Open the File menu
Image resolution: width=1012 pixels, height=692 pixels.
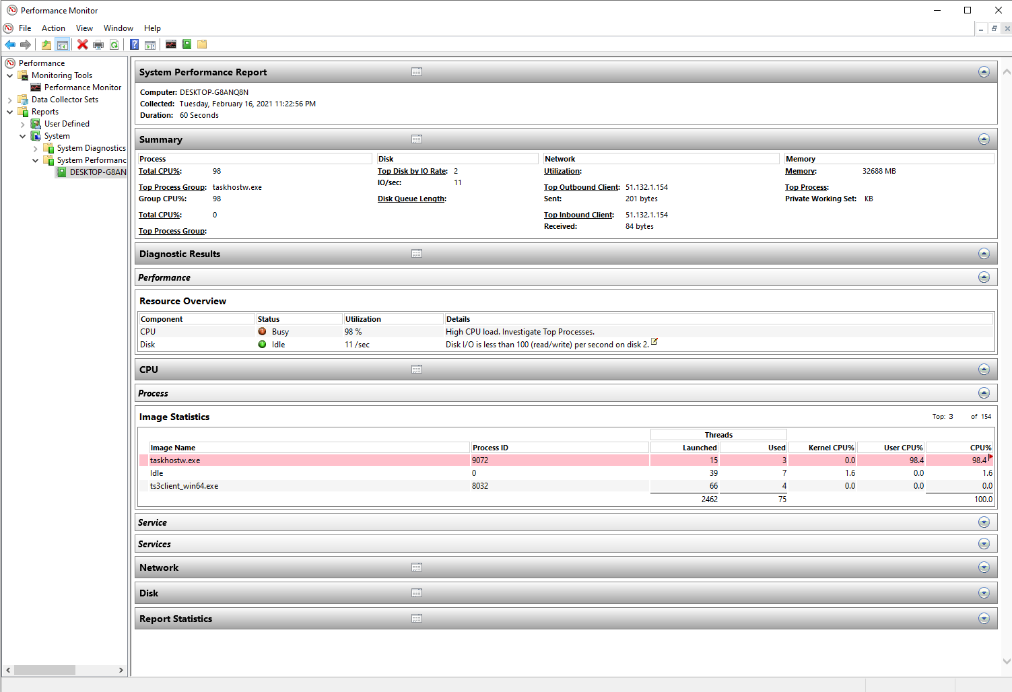[x=25, y=28]
